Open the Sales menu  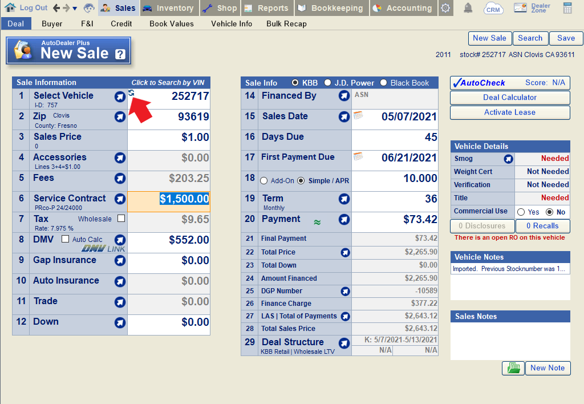(119, 8)
